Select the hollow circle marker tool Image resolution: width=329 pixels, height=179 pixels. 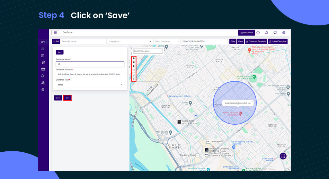[134, 70]
